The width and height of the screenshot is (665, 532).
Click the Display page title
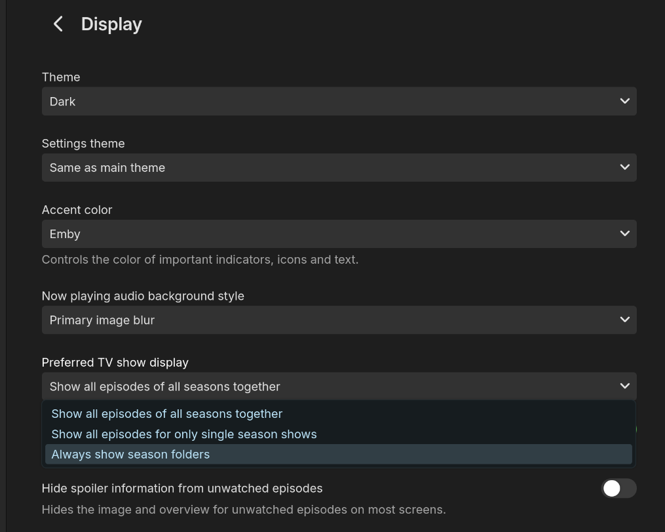(x=111, y=24)
